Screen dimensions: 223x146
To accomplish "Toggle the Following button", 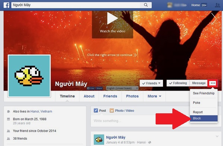I will coord(178,83).
